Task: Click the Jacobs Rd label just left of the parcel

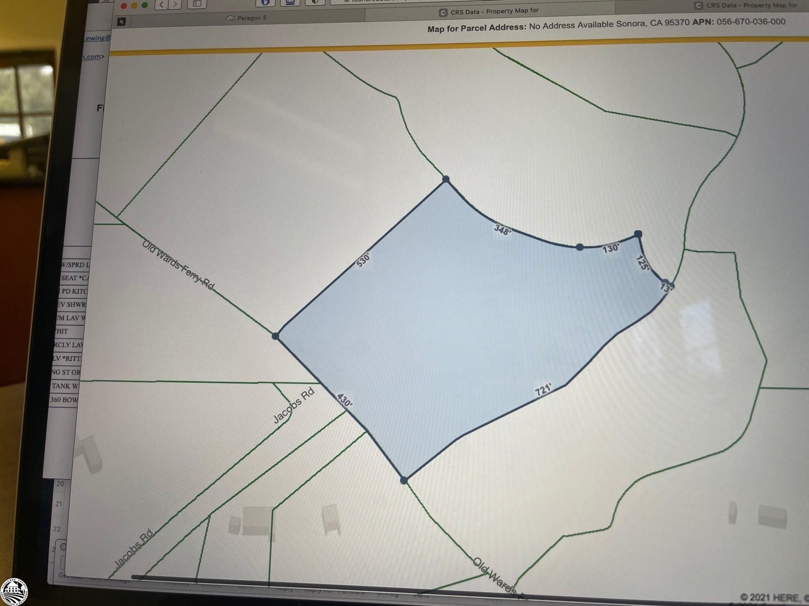Action: (x=294, y=406)
